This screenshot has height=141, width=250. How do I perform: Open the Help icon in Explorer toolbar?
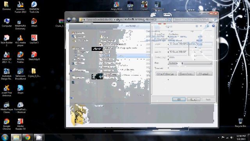[214, 26]
